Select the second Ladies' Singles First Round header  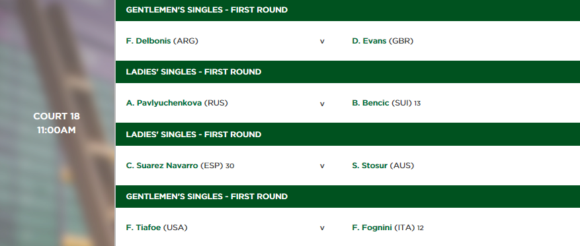click(x=348, y=135)
